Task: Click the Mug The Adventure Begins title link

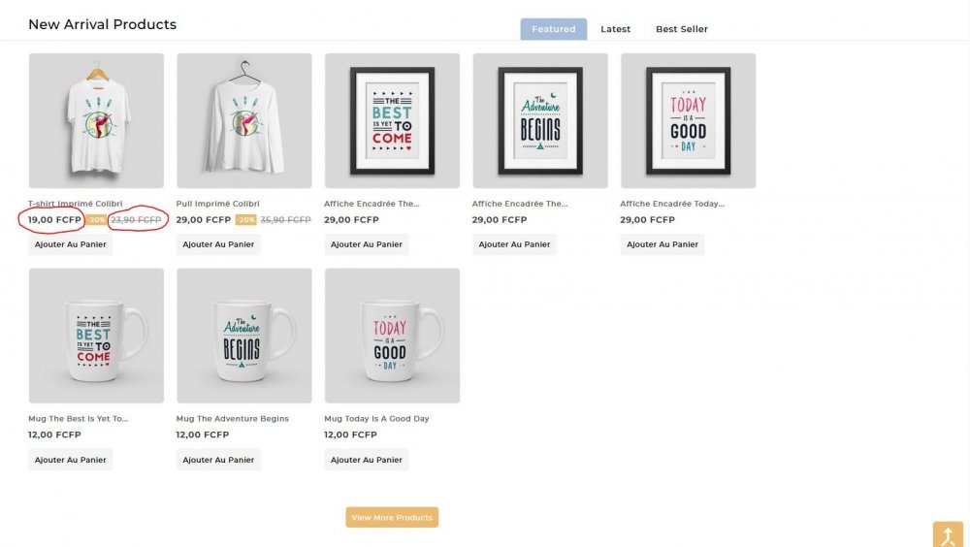Action: (x=232, y=419)
